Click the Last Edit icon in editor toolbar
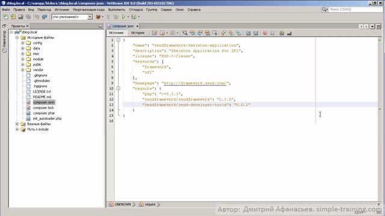 click(155, 33)
